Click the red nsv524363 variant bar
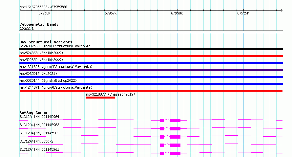Image resolution: width=292 pixels, height=157 pixels. coord(151,56)
